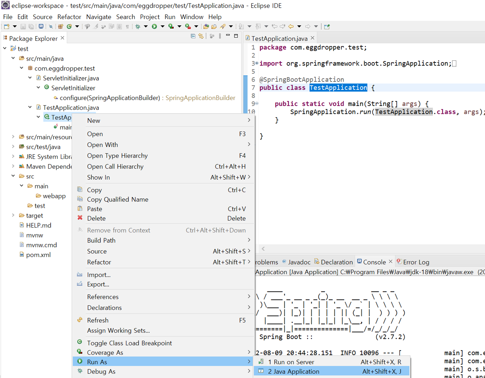Click the Debug bug toolbar icon
Viewport: 485px width, 378px height.
(x=138, y=27)
